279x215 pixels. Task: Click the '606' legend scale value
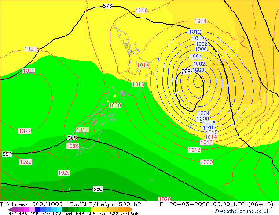tap(134, 213)
